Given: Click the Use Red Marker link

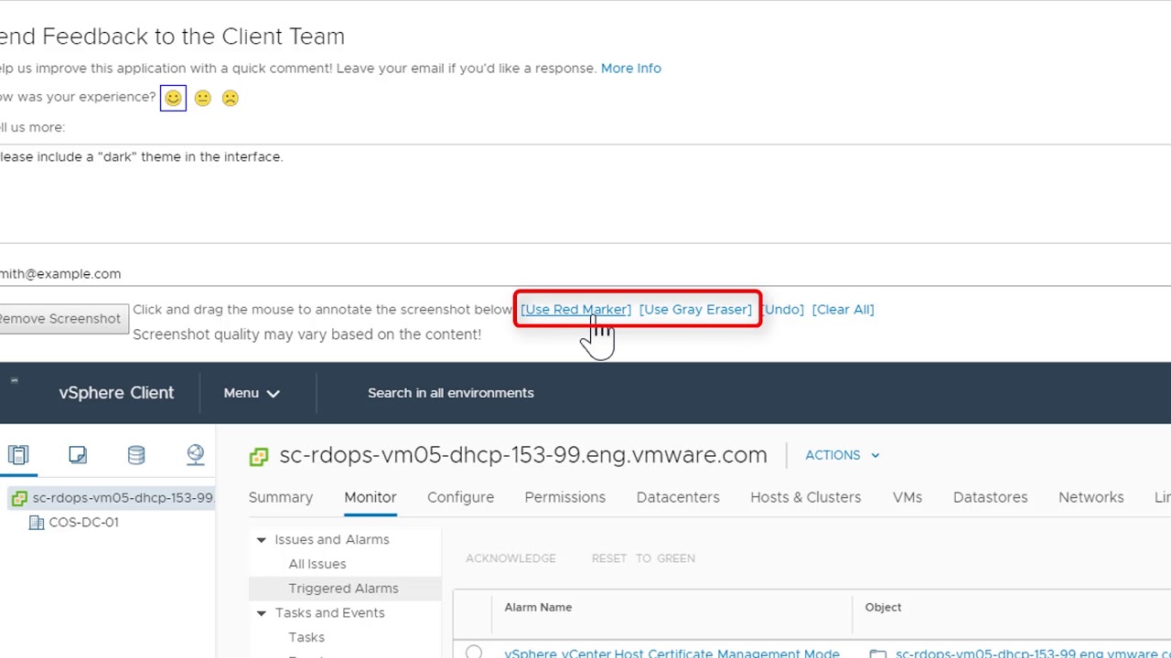Looking at the screenshot, I should click(575, 310).
